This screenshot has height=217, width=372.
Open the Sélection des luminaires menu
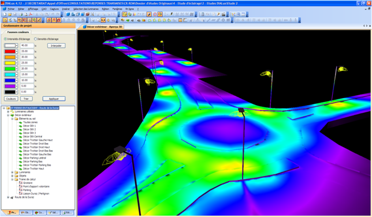86,9
